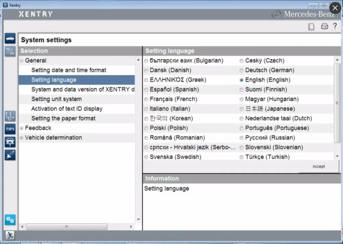Click the system settings gears icon
Image resolution: width=343 pixels, height=244 pixels.
click(x=10, y=220)
